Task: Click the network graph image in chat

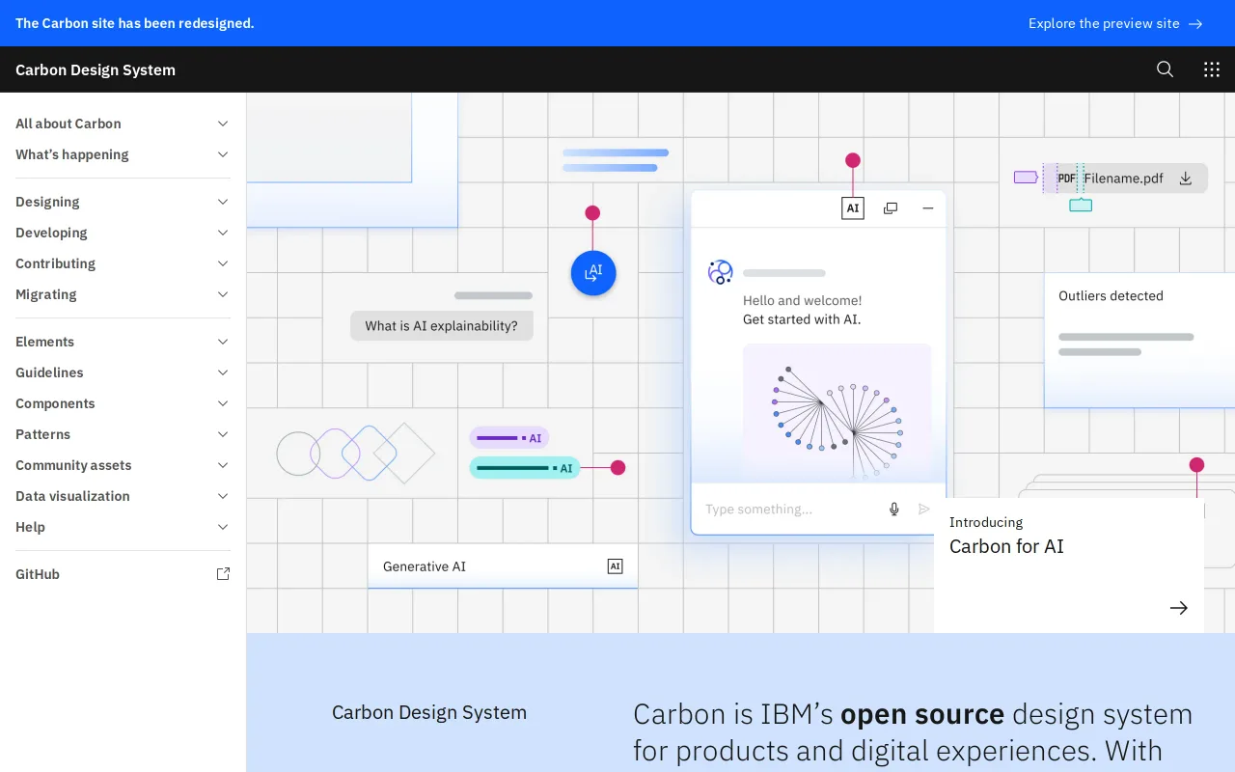Action: coord(837,413)
